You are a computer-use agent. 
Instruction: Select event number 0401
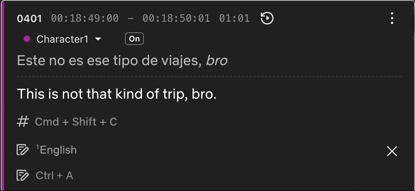[29, 18]
